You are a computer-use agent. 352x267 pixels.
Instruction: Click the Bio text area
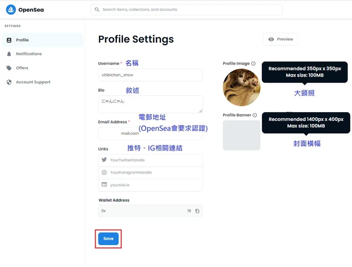(150, 104)
